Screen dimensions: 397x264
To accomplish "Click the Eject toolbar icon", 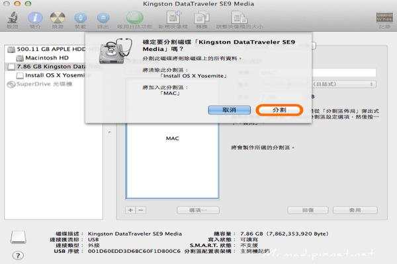I will coord(103,18).
